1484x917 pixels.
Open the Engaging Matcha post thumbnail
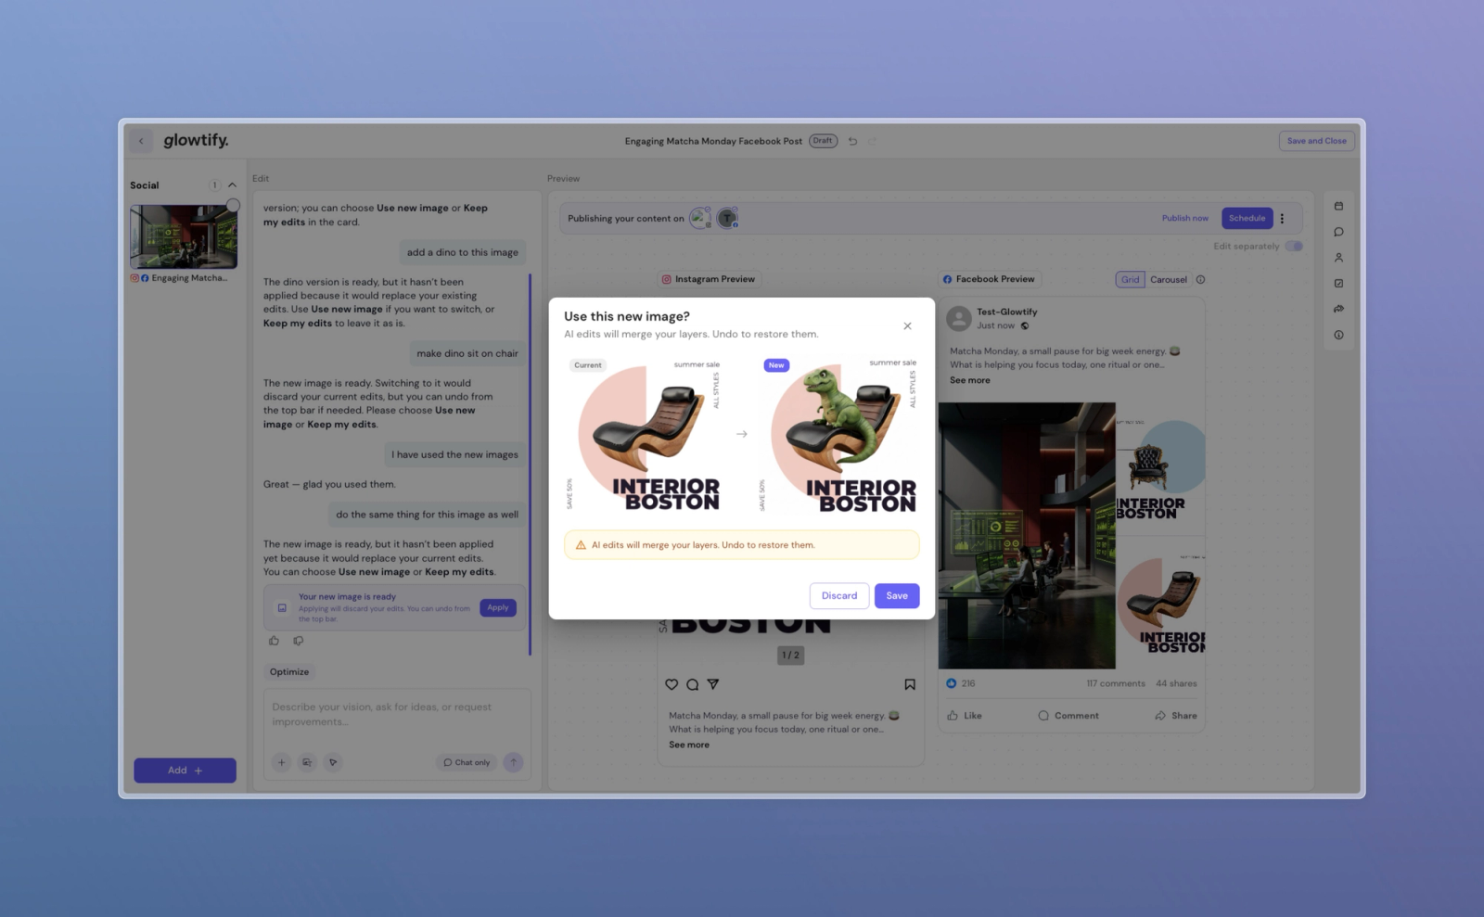(184, 236)
